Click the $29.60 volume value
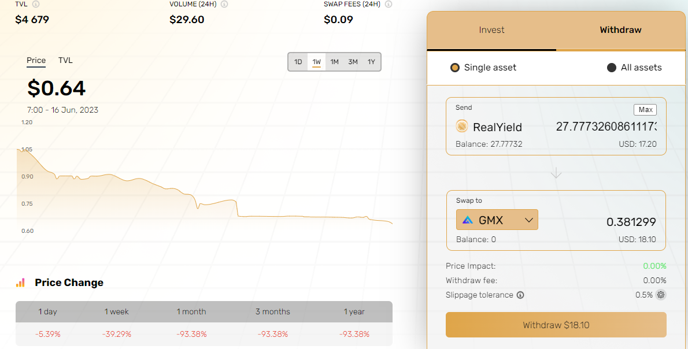688x349 pixels. [187, 20]
